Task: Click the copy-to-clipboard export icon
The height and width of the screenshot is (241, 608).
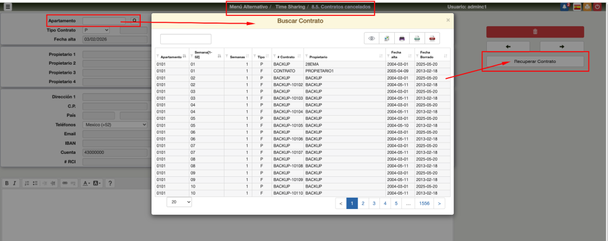Action: [x=387, y=39]
